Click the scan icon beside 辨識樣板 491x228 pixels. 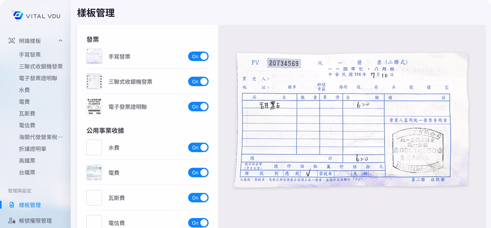pos(12,41)
